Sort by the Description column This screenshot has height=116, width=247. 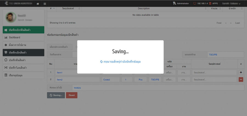coord(144,9)
